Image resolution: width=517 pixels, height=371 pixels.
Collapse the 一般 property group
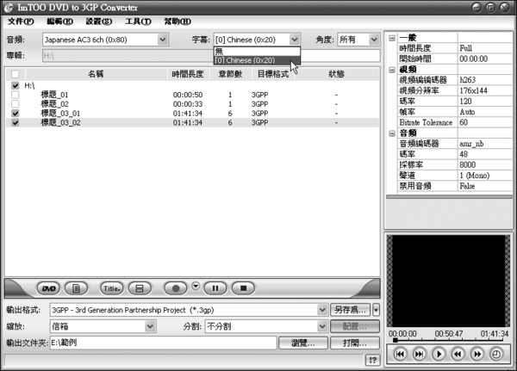pos(392,38)
